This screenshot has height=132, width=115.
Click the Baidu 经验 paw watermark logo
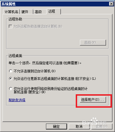tap(95, 121)
